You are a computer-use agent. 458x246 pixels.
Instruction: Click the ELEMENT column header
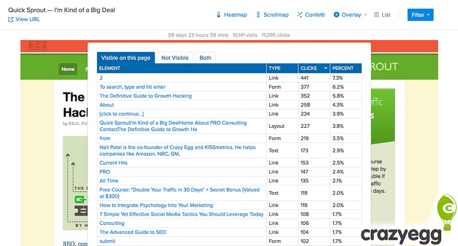pos(110,68)
